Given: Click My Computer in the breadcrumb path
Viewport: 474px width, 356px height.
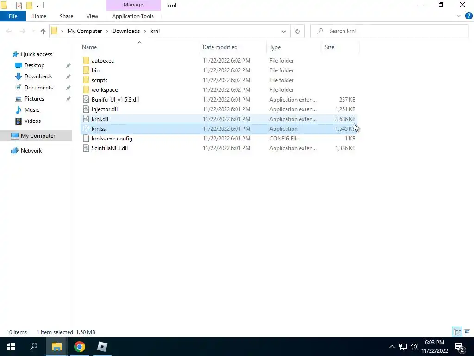Looking at the screenshot, I should click(x=85, y=31).
